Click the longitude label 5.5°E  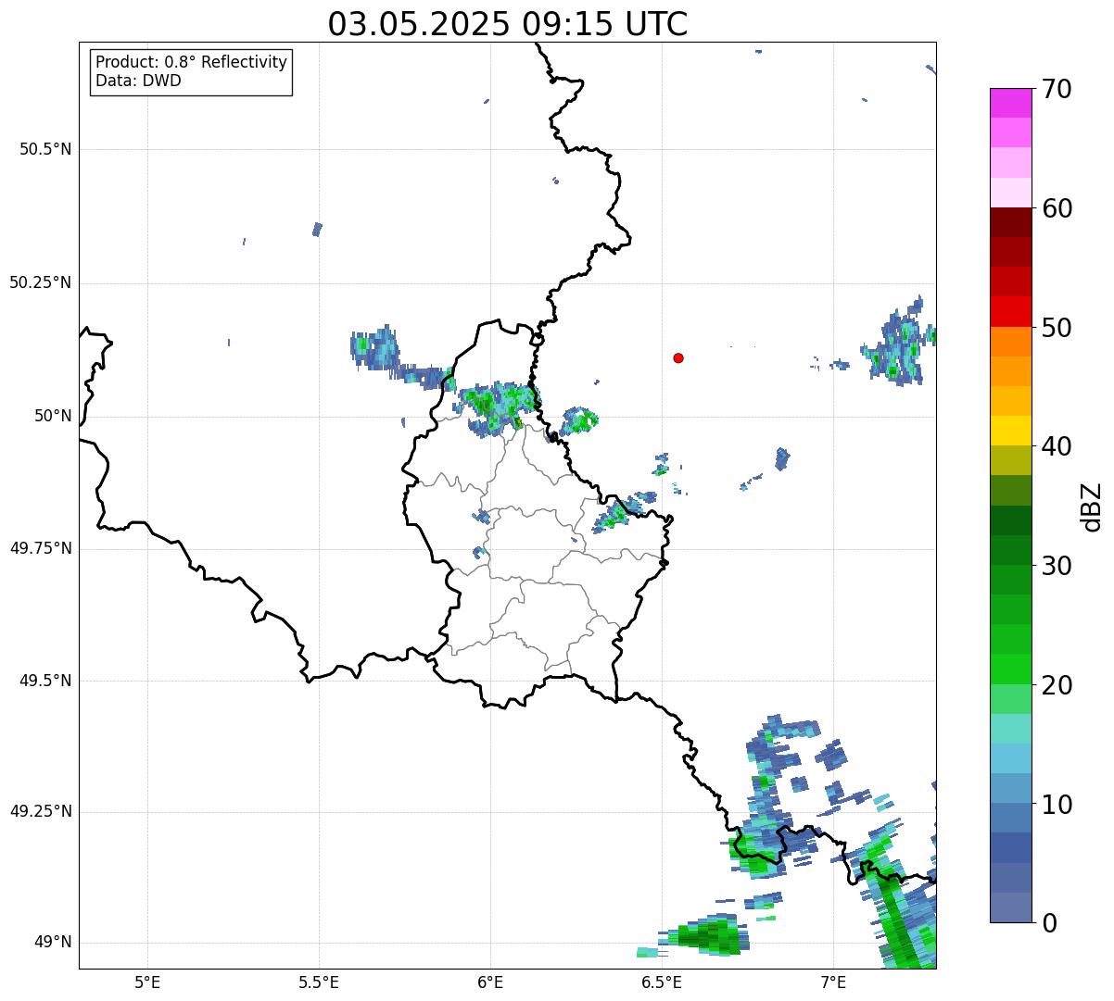point(319,982)
